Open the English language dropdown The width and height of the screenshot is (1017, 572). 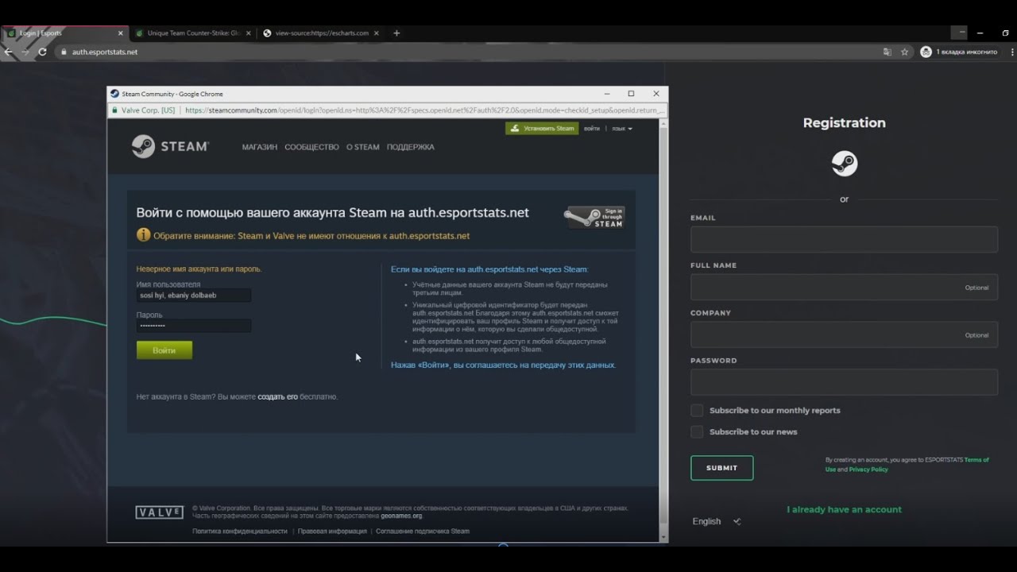(x=717, y=521)
